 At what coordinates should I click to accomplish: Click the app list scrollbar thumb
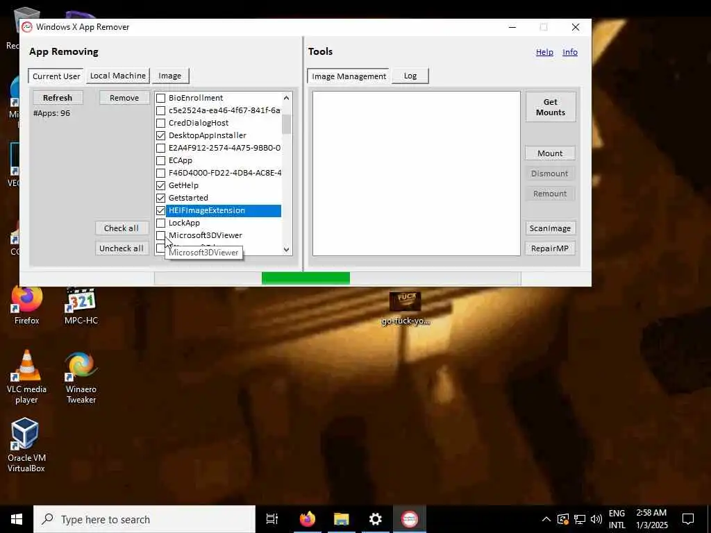pos(287,124)
